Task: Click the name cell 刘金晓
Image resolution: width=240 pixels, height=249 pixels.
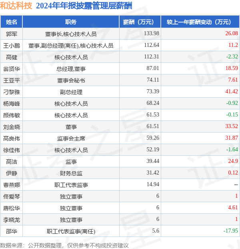Action: click(12, 127)
